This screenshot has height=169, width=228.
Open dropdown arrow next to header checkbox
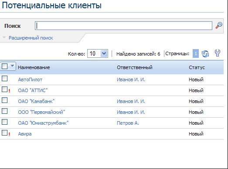[x=12, y=66]
